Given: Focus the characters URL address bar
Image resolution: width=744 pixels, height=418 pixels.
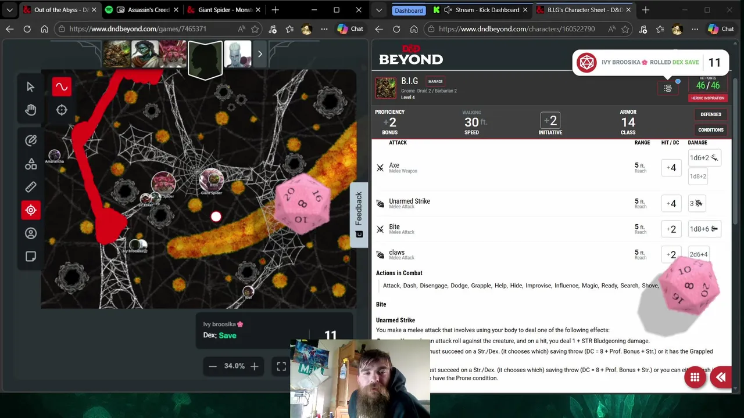Looking at the screenshot, I should pos(517,29).
